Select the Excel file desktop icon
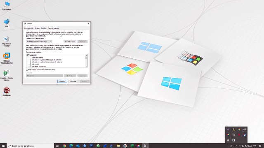This screenshot has height=148, width=264. pos(7,75)
